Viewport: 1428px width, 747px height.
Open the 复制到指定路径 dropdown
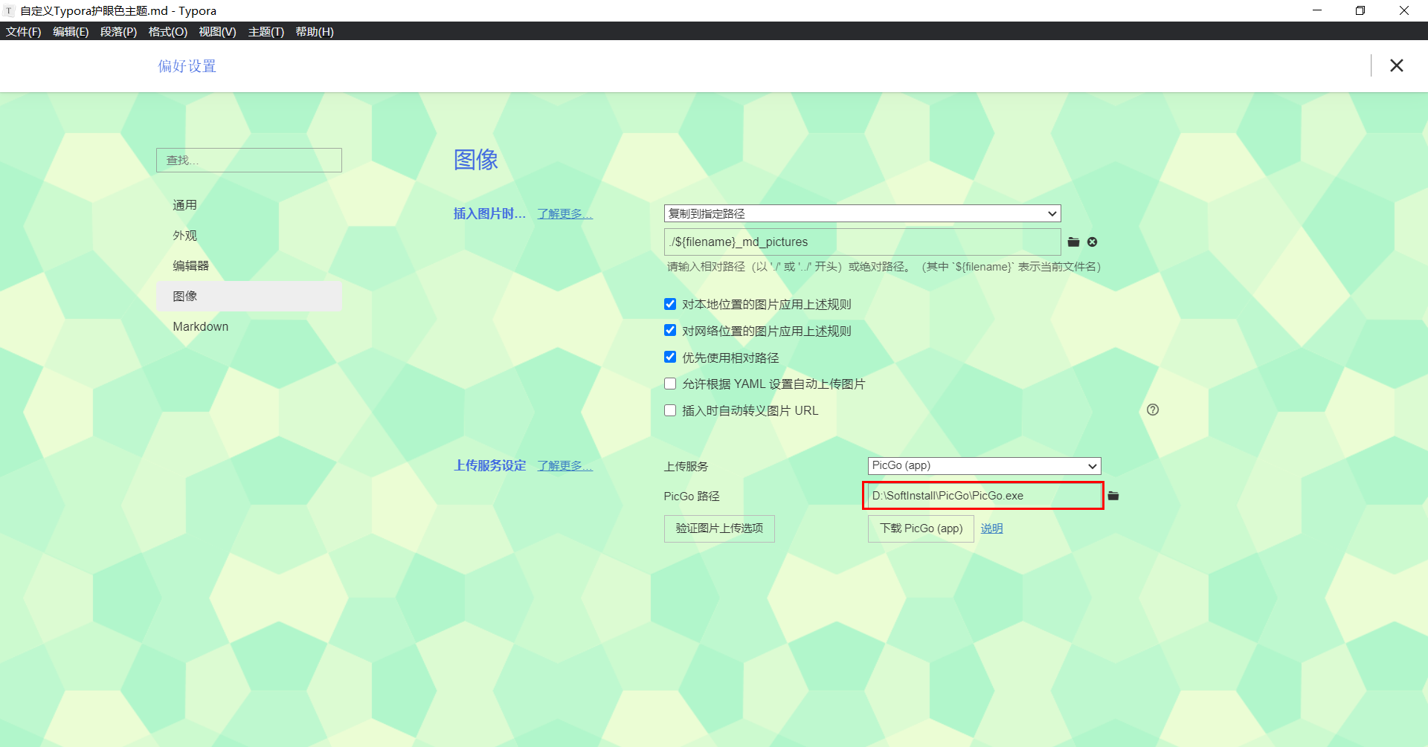pyautogui.click(x=862, y=213)
